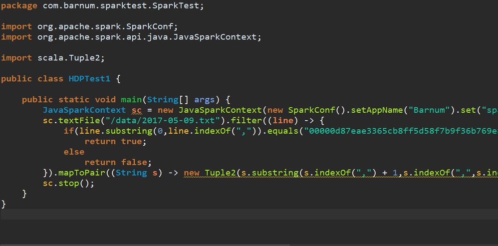498x246 pixels.
Task: Click the horizontal scrollbar at bottom
Action: point(145,245)
